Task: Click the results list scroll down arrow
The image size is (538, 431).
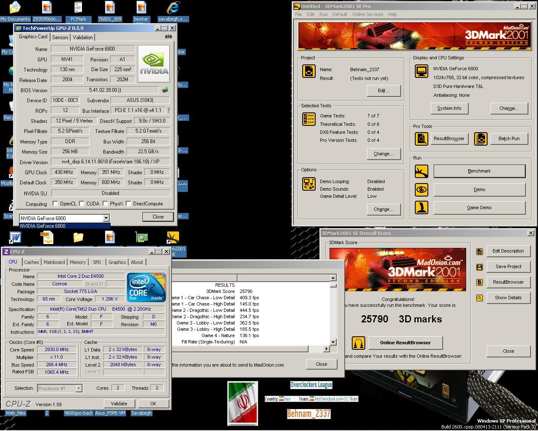Action: pos(333,342)
